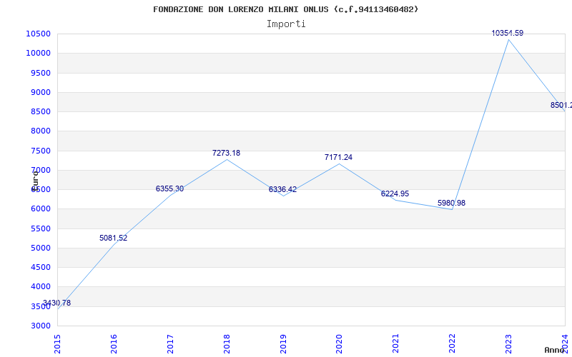Click the 3000 y-axis value
572x357 pixels.
pos(40,326)
